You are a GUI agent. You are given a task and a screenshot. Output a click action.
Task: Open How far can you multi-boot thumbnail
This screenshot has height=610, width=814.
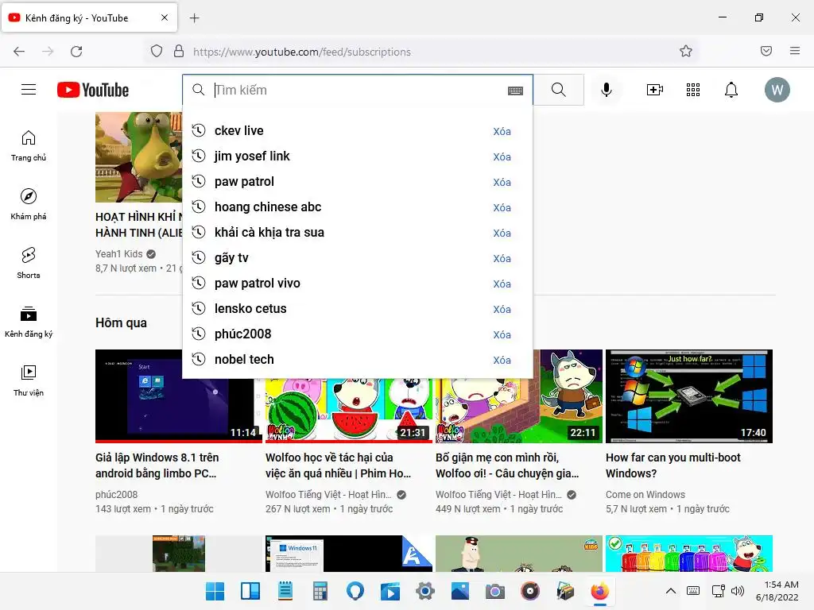tap(689, 396)
